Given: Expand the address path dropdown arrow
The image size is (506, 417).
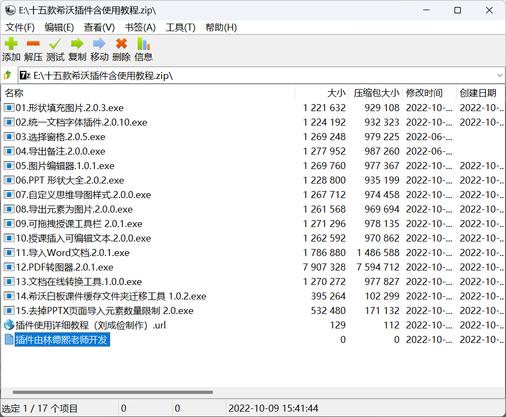Looking at the screenshot, I should pyautogui.click(x=500, y=76).
